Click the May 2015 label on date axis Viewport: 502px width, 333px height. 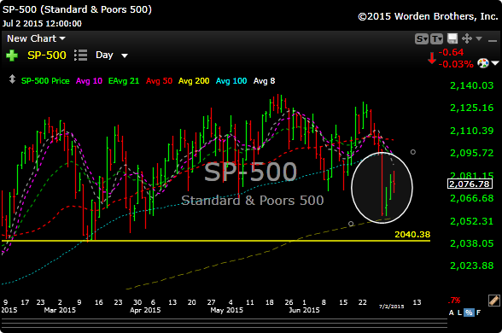point(227,310)
